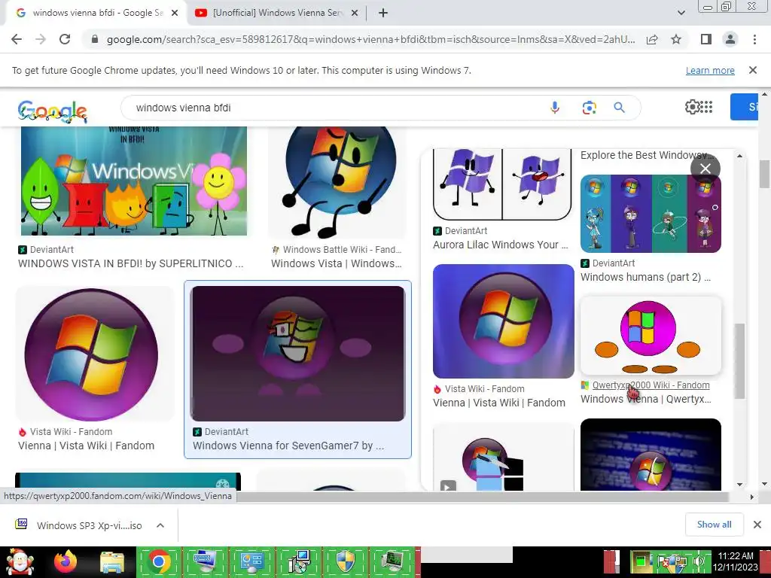Follow the Learn more link in update notice
Screen dimensions: 771x578
tap(710, 70)
